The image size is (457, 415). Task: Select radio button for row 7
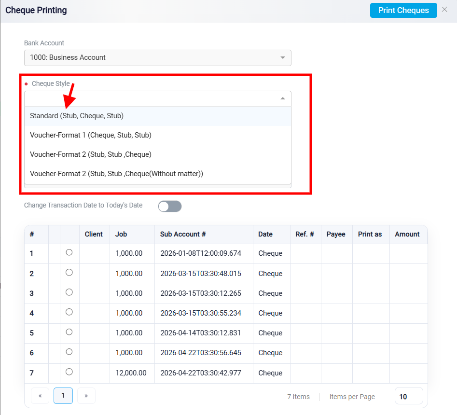coord(69,372)
